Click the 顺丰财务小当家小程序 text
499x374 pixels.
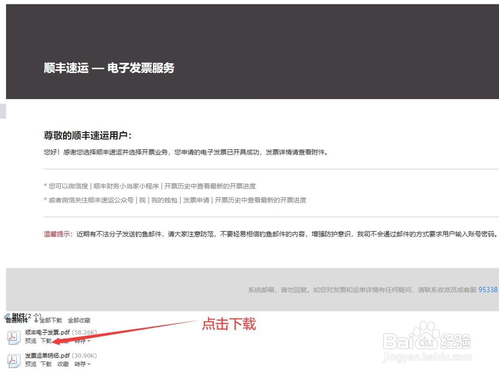pyautogui.click(x=126, y=186)
